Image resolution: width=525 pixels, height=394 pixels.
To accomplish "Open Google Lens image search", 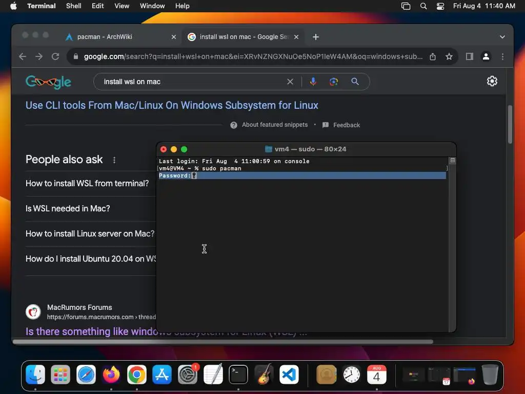I will (x=333, y=82).
